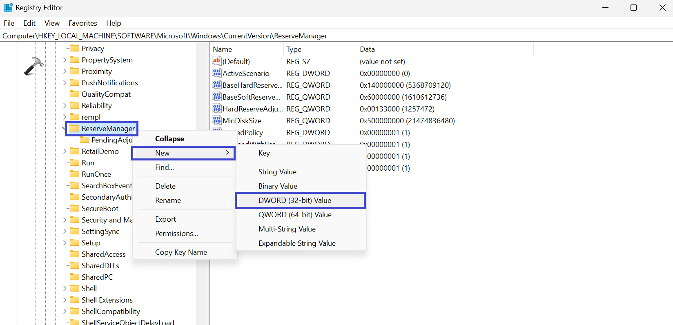
Task: Click the BaseHardReserve QWORD value icon
Action: [216, 85]
